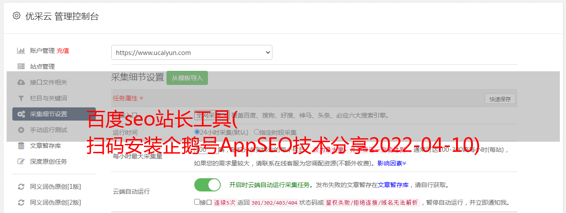The image size is (566, 213).
Task: Toggle the 云端自动运行 switch off
Action: click(x=208, y=185)
